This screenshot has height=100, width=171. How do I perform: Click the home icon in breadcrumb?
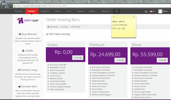[48, 27]
